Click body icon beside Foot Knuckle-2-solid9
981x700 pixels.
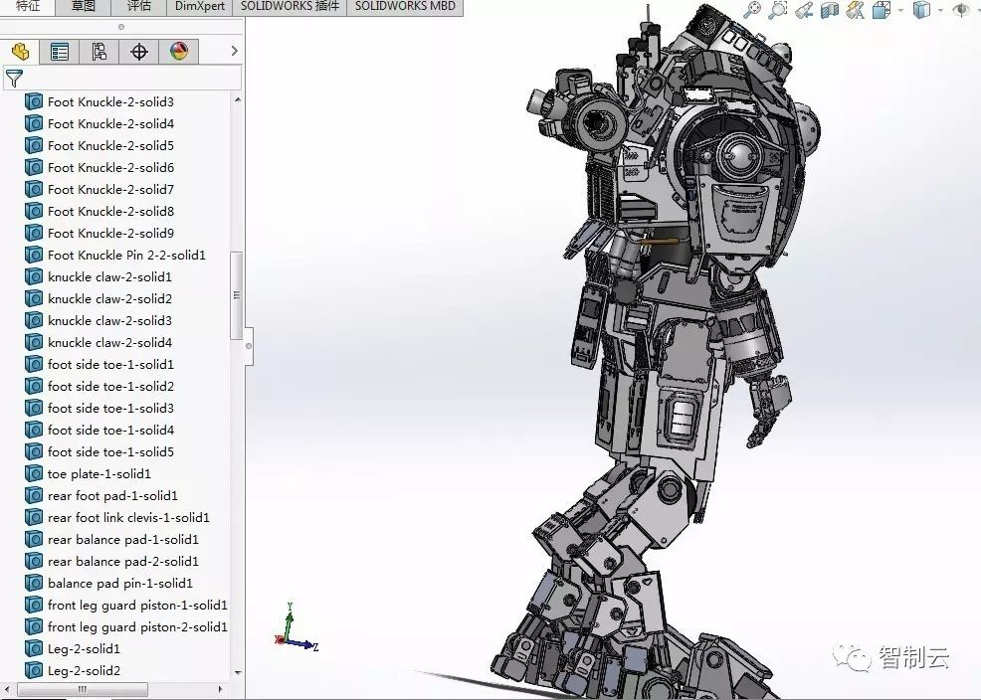34,233
